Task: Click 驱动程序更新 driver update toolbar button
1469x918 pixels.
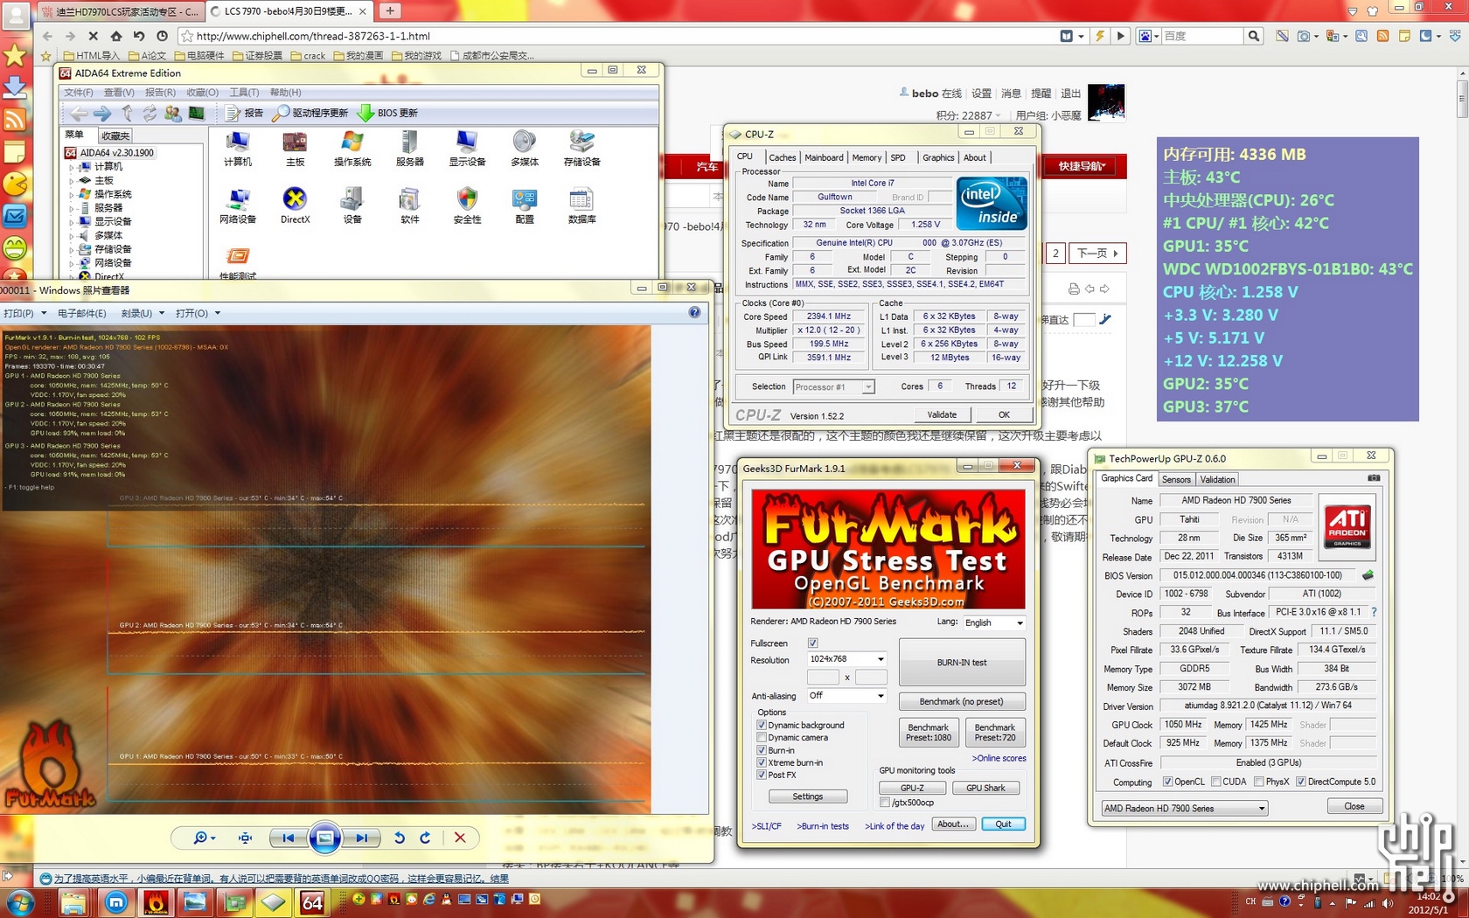Action: 310,113
